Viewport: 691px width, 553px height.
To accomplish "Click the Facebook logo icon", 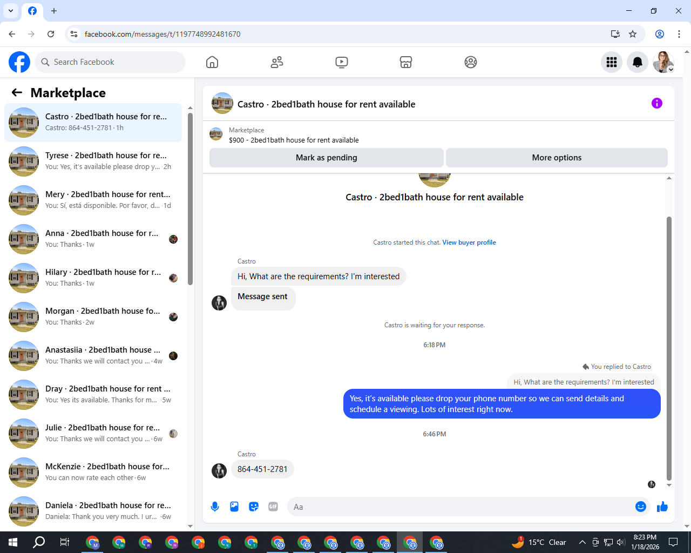I will tap(19, 62).
